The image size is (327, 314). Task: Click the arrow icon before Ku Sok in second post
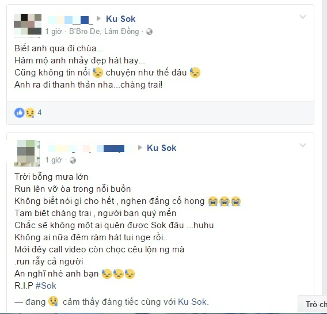[140, 147]
